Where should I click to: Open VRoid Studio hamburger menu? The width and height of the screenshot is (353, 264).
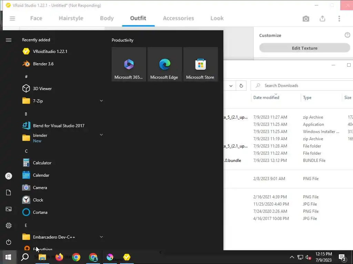(x=12, y=19)
